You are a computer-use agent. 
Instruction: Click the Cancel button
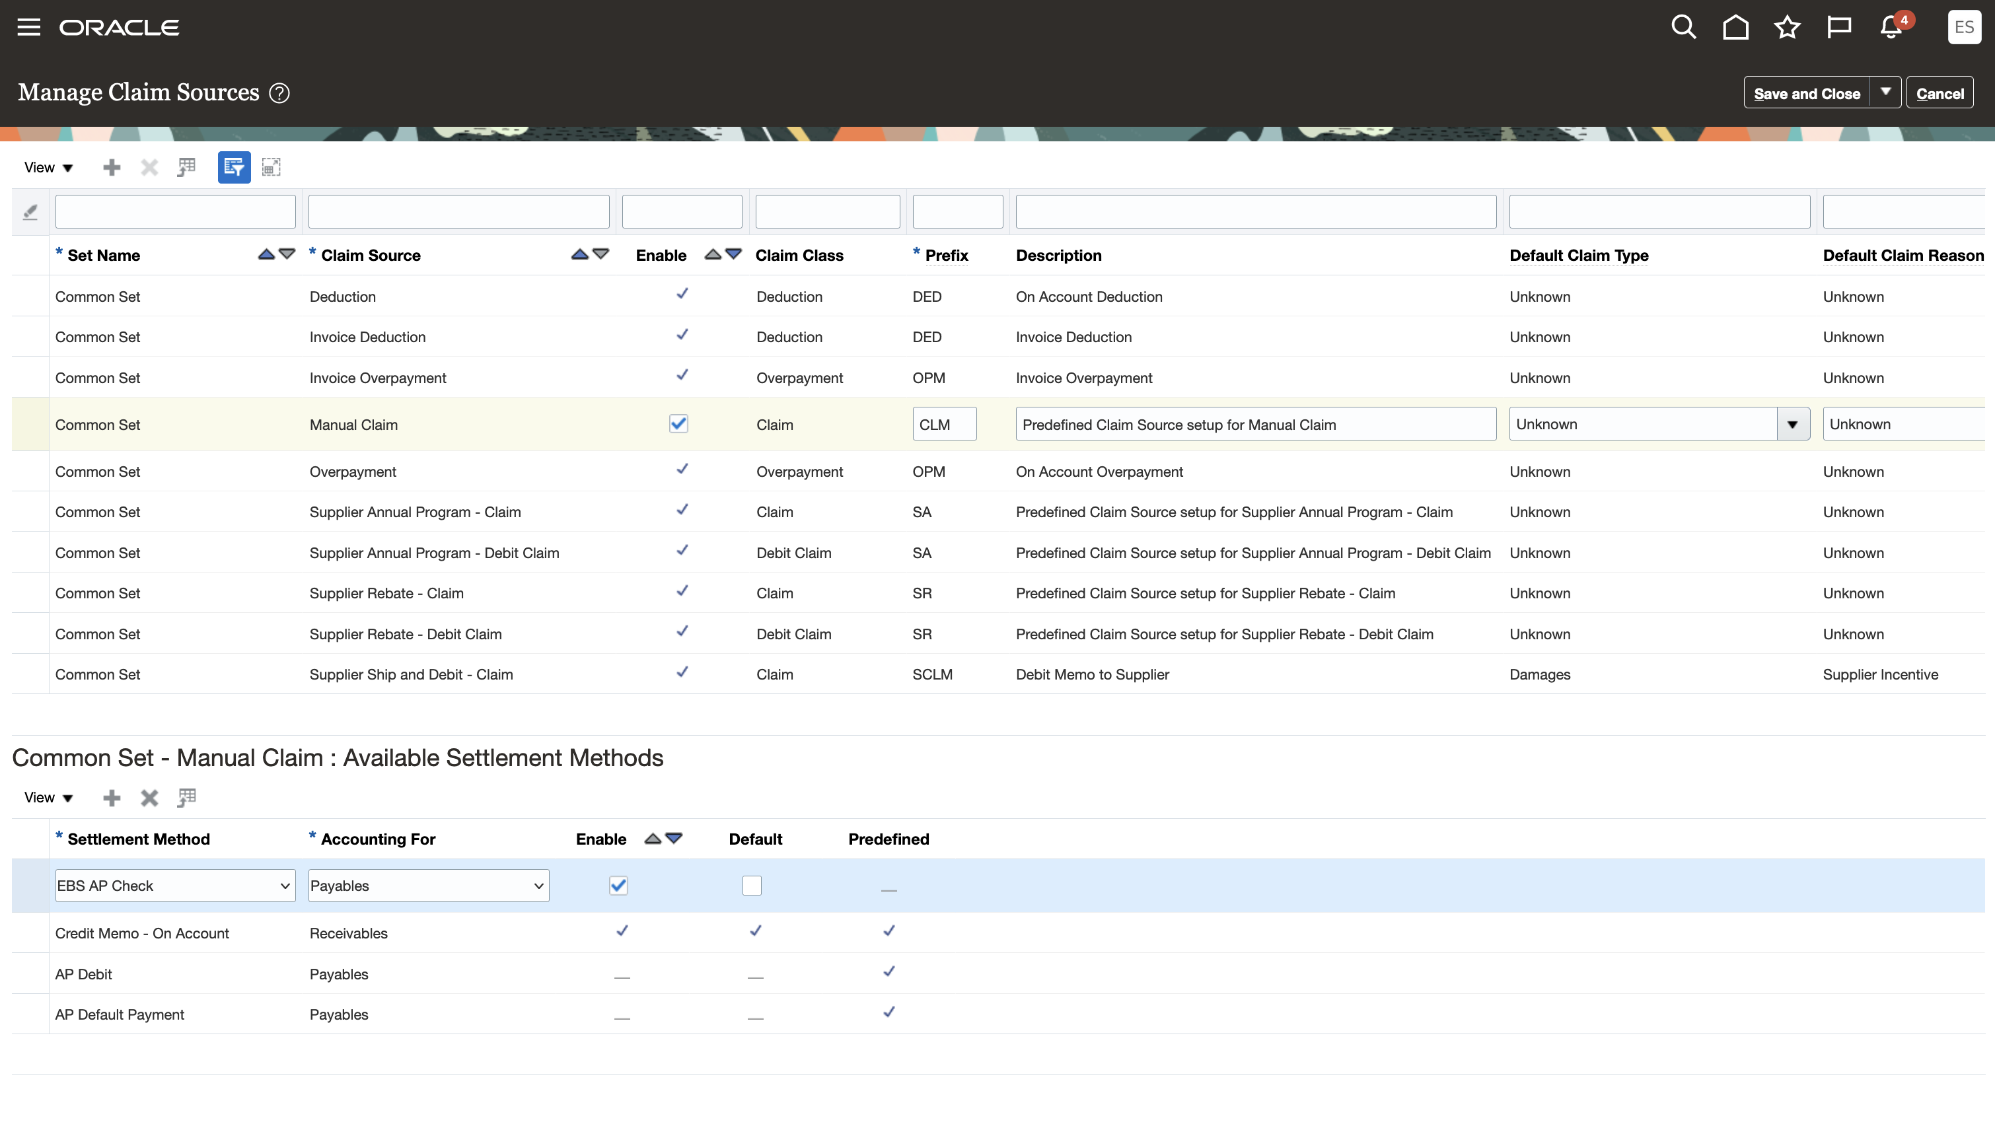click(x=1940, y=92)
